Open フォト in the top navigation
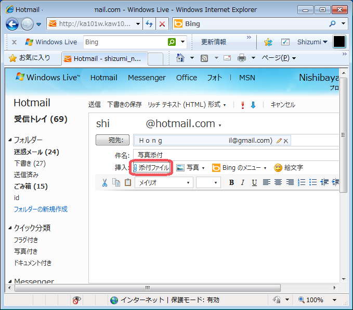353x310 pixels. (x=214, y=78)
